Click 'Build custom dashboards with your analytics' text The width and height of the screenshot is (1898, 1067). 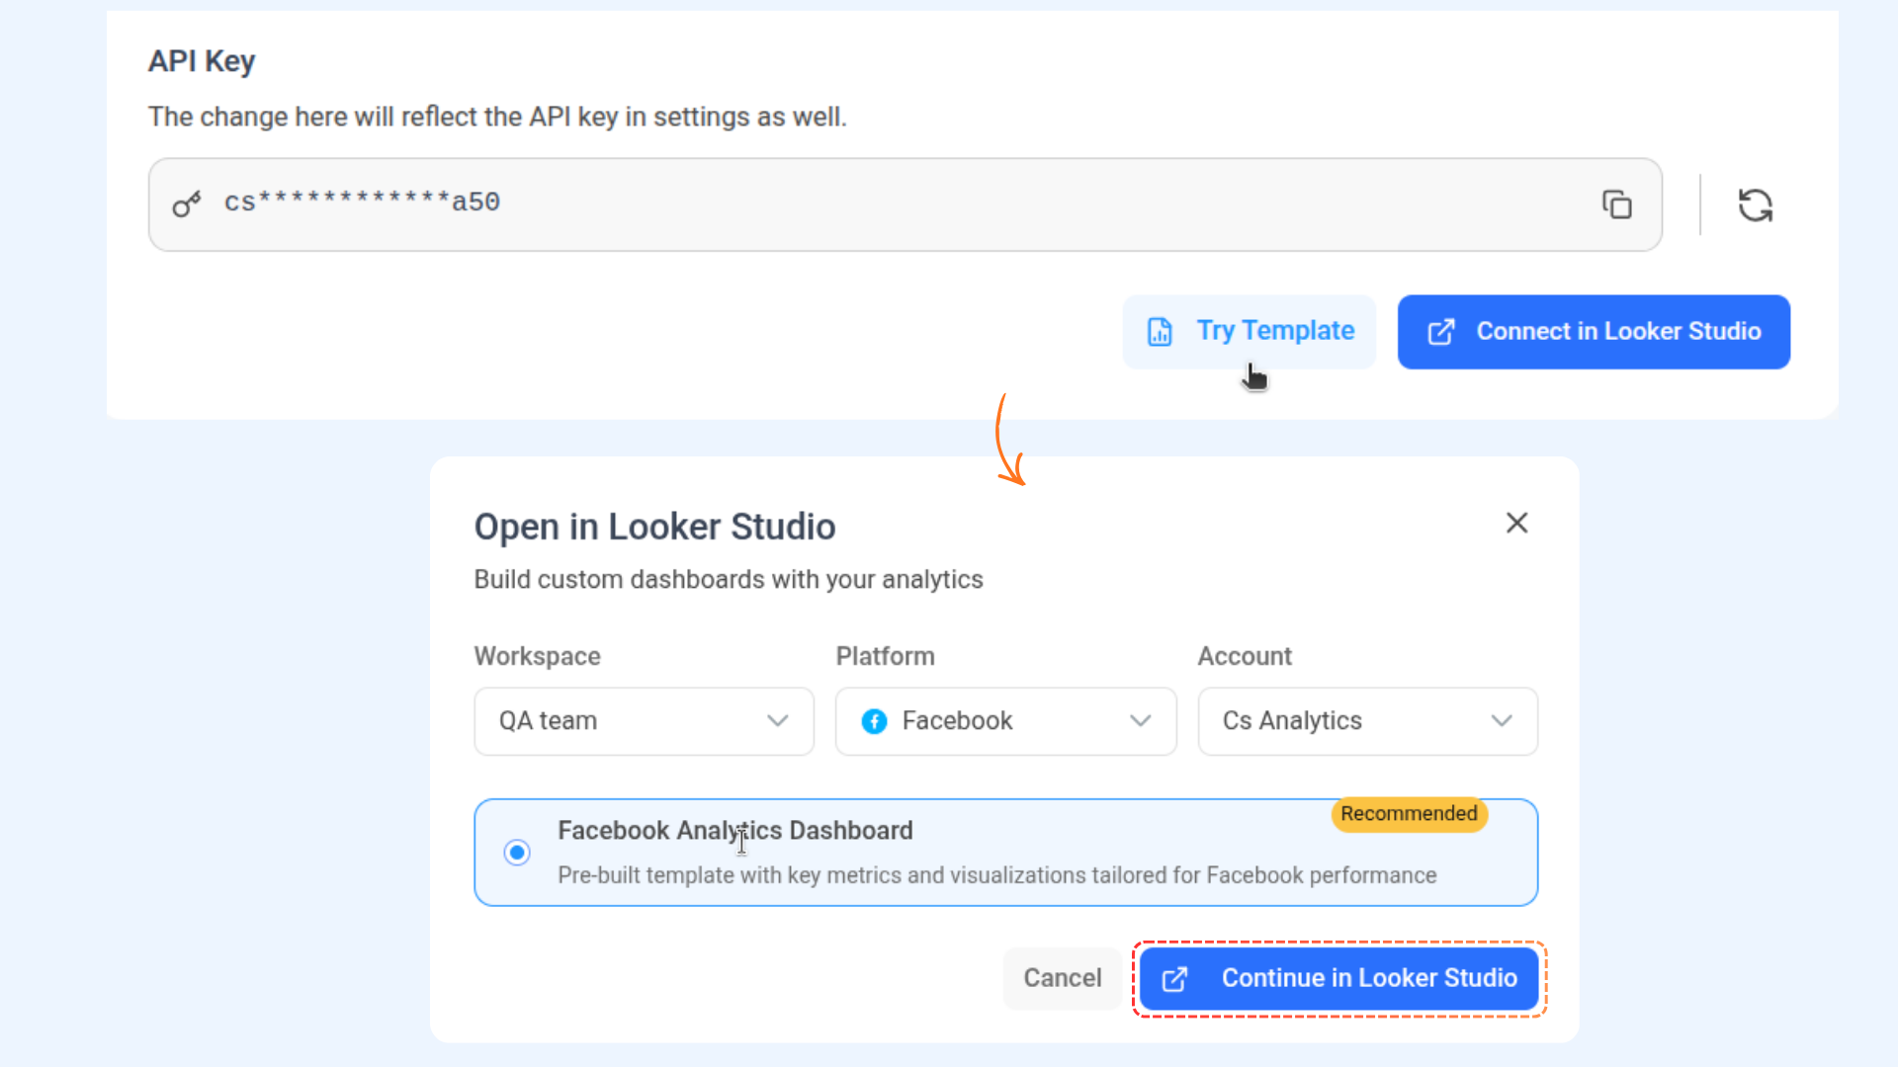point(729,579)
